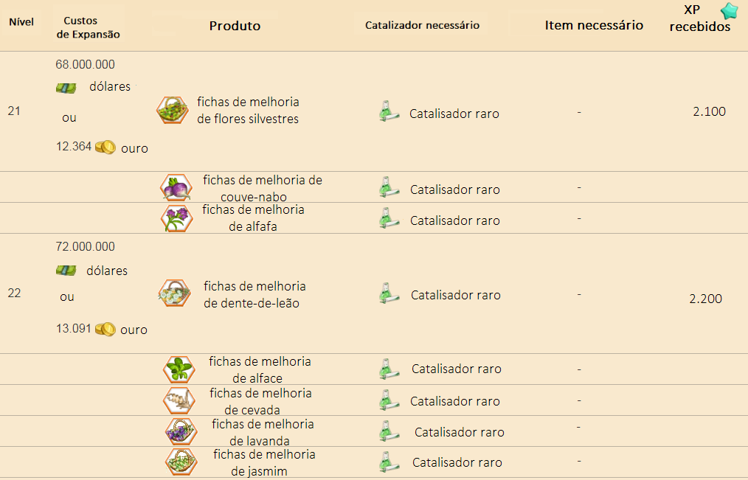Click the wildflower upgrade token icon
Screen dimensions: 748x480
coord(172,110)
